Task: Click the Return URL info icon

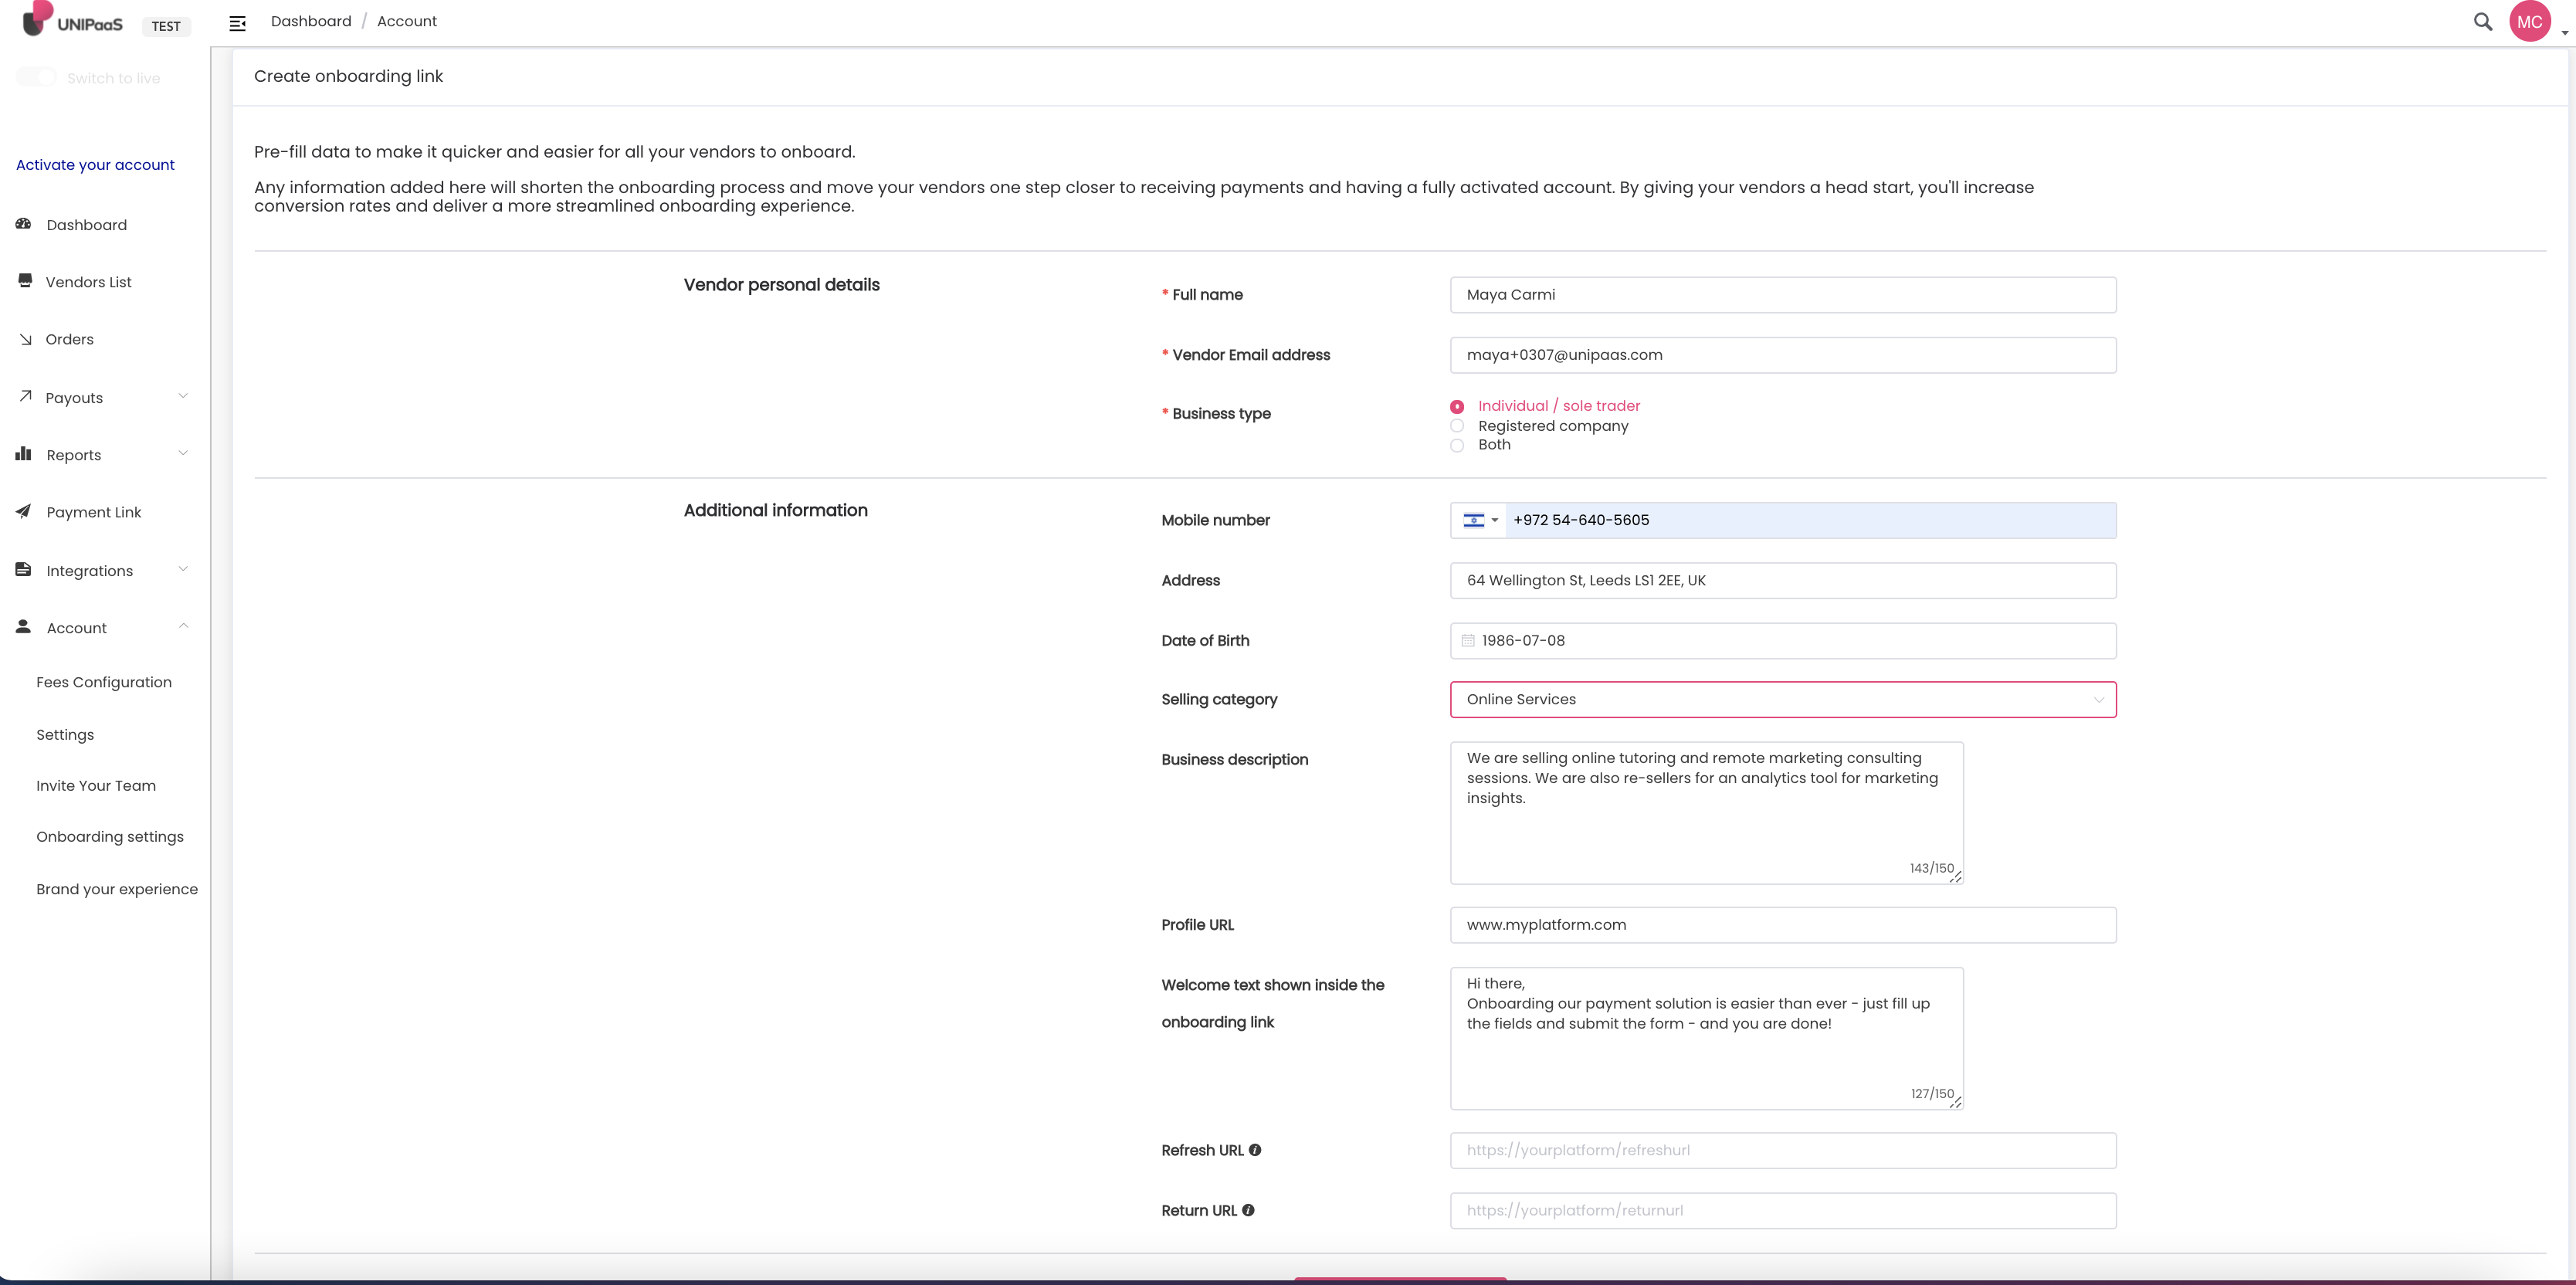Action: coord(1248,1210)
